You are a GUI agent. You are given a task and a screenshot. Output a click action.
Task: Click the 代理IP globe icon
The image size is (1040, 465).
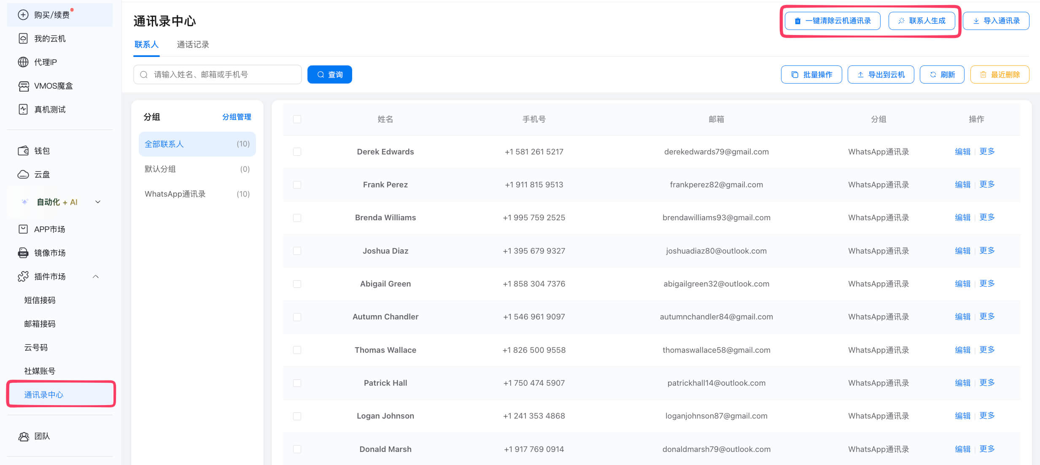(23, 62)
